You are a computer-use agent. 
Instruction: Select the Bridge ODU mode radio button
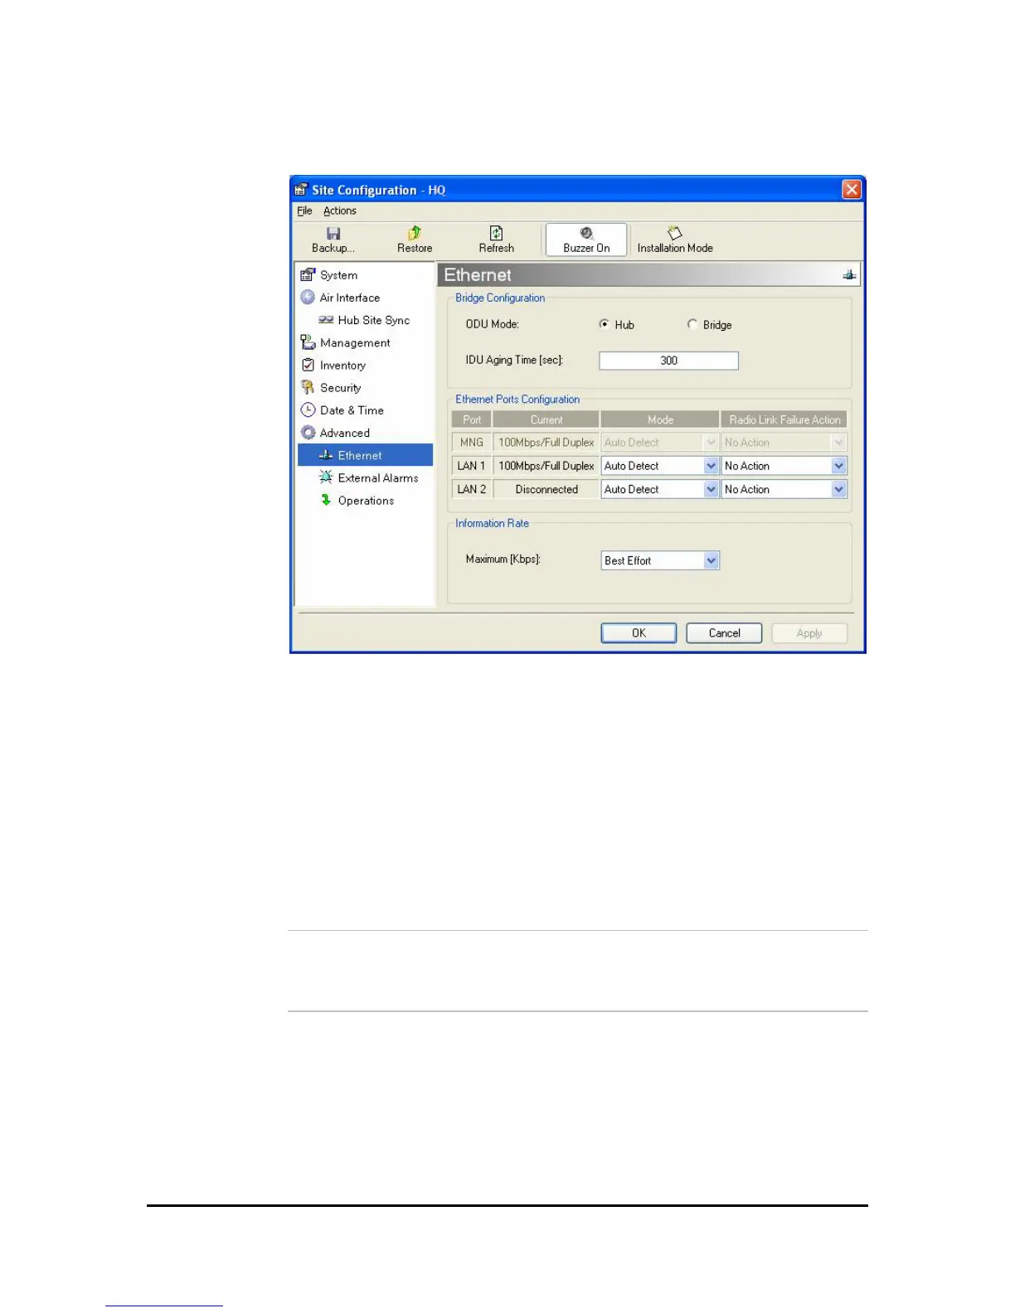(x=692, y=324)
